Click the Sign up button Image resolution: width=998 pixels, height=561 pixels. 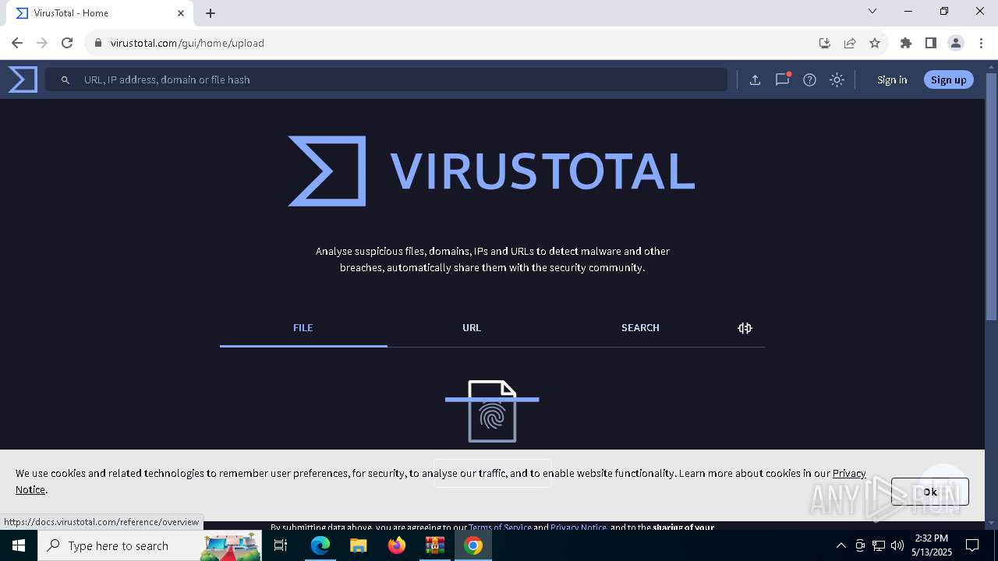(948, 79)
